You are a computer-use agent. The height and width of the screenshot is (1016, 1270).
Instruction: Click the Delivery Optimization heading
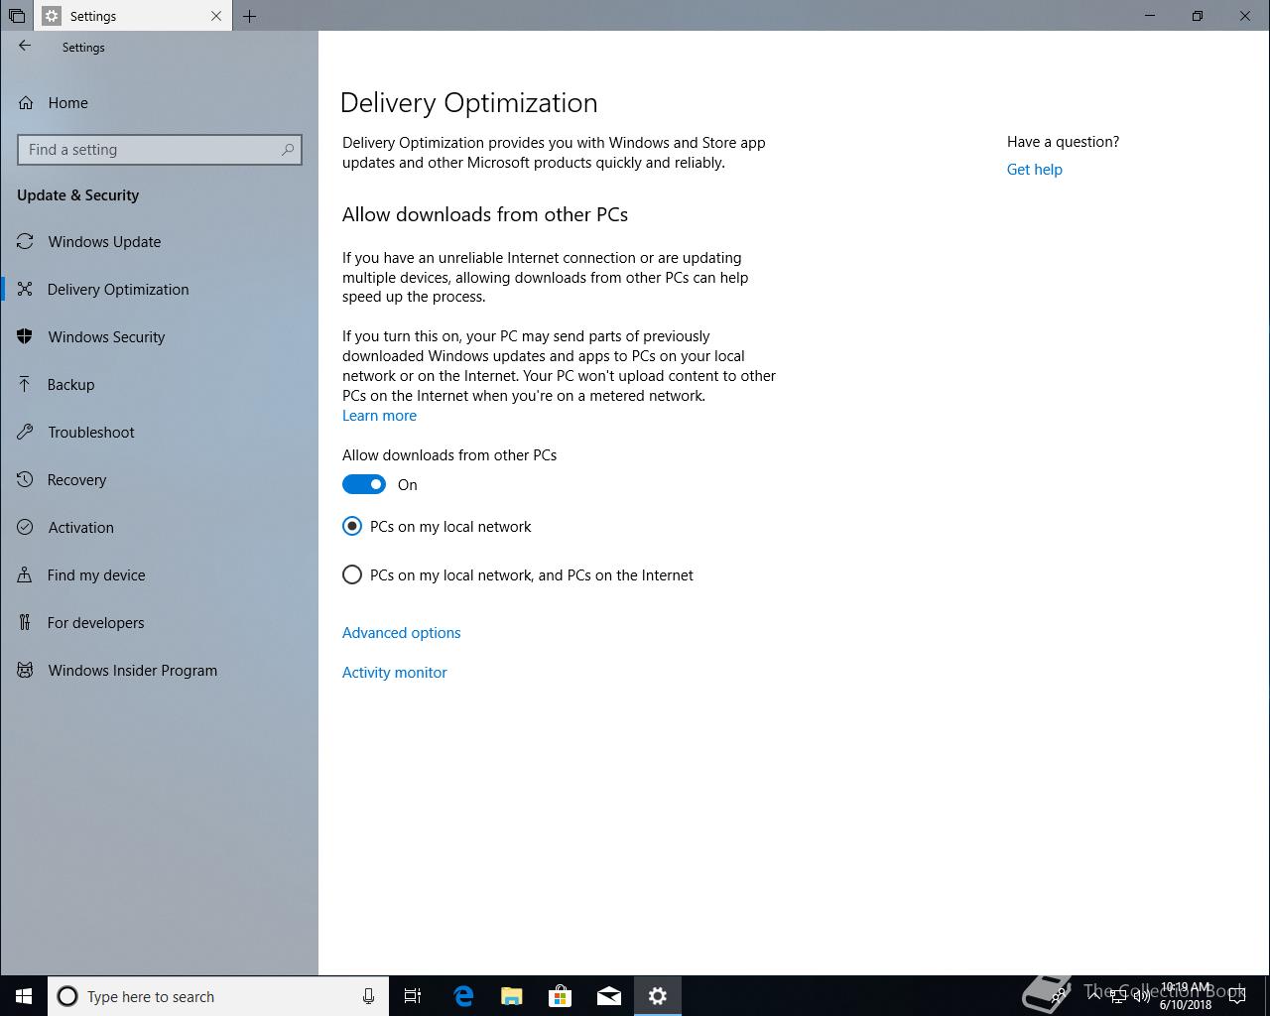pyautogui.click(x=469, y=103)
